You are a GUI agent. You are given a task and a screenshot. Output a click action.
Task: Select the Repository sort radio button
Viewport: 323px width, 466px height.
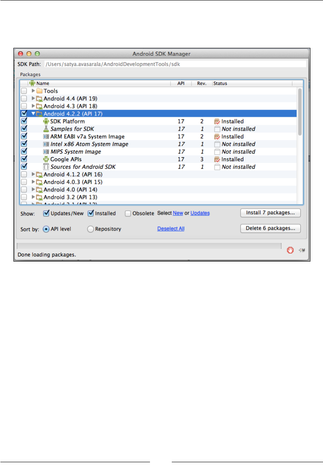point(90,229)
